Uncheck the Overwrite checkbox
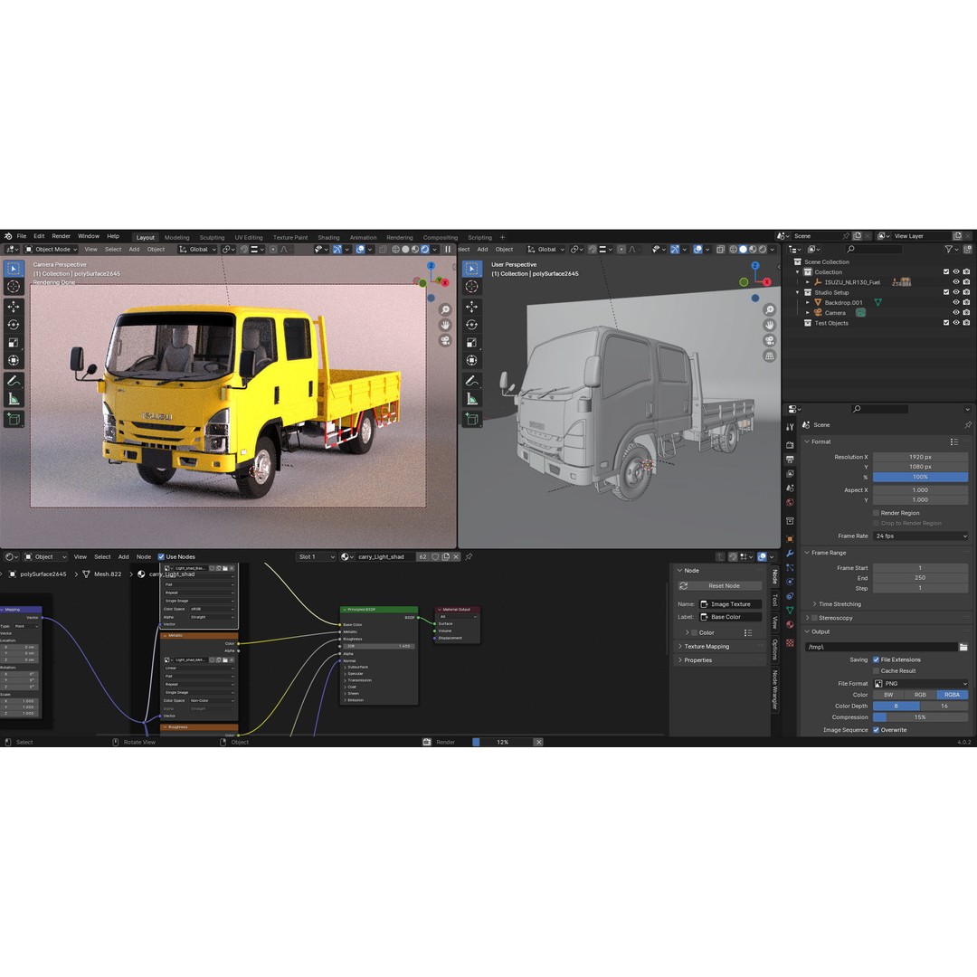This screenshot has height=977, width=977. 876,730
